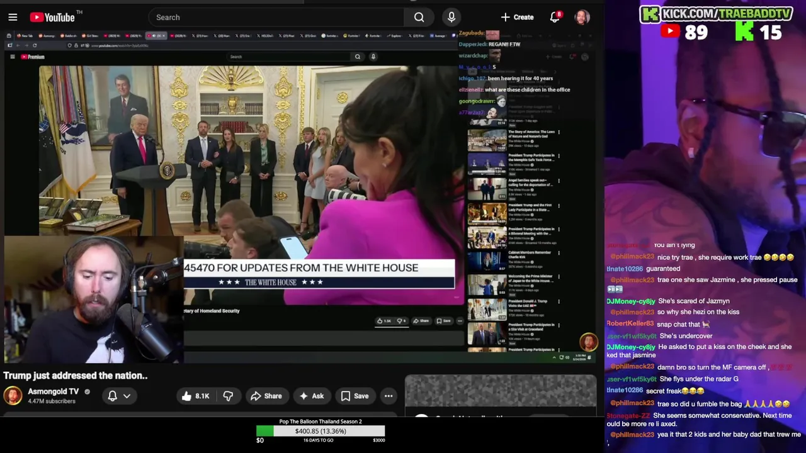Click inner video's Save button
806x453 pixels.
(x=444, y=321)
